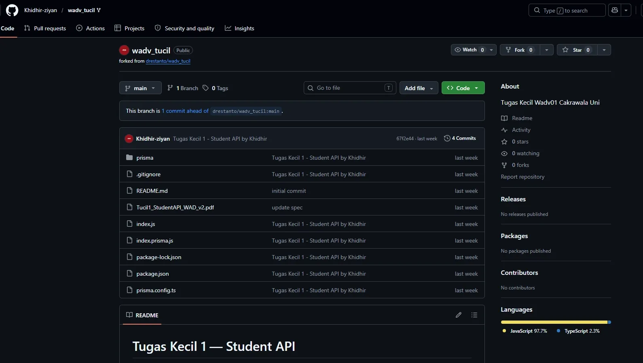Open latest commit message in header row
Screen dimensions: 643x363
click(x=220, y=139)
